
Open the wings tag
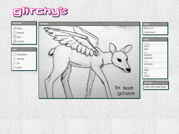pos(147,76)
